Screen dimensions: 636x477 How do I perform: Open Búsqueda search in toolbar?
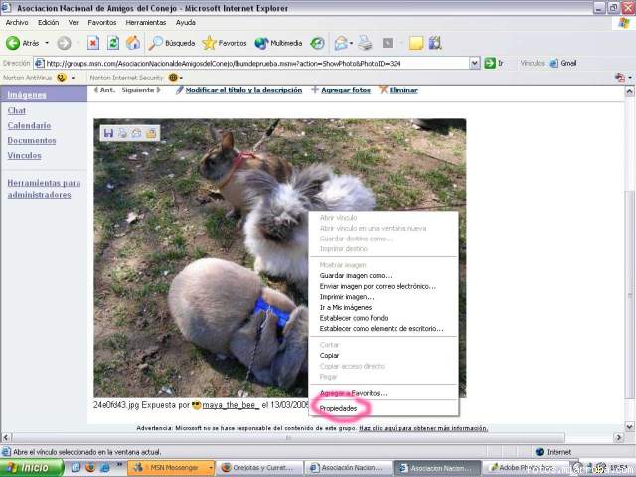click(172, 43)
